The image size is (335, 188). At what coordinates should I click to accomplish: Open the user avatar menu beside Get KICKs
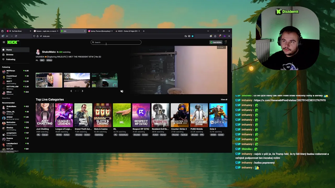(x=226, y=42)
